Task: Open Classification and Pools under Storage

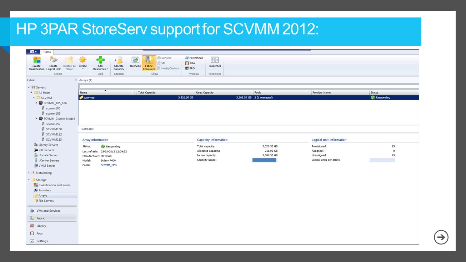Action: pyautogui.click(x=52, y=185)
